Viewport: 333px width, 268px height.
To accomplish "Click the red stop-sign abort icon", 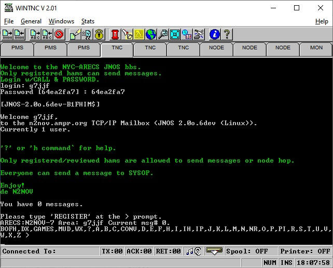I will coord(59,34).
